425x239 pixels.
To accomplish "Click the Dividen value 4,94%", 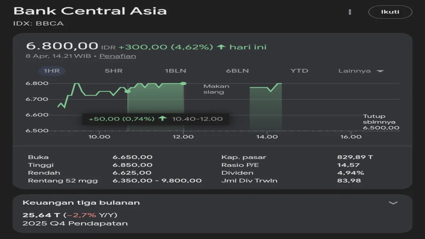I will tap(350, 173).
